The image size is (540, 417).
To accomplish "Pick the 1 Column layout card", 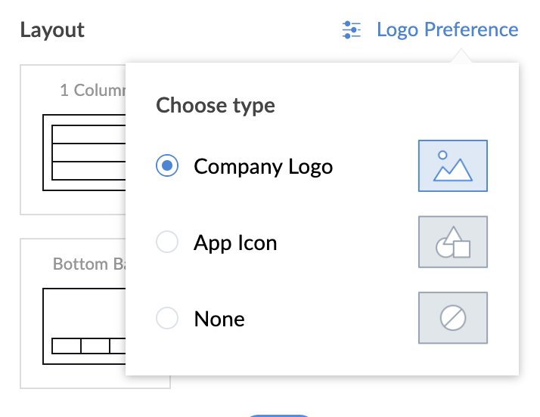I will 73,140.
